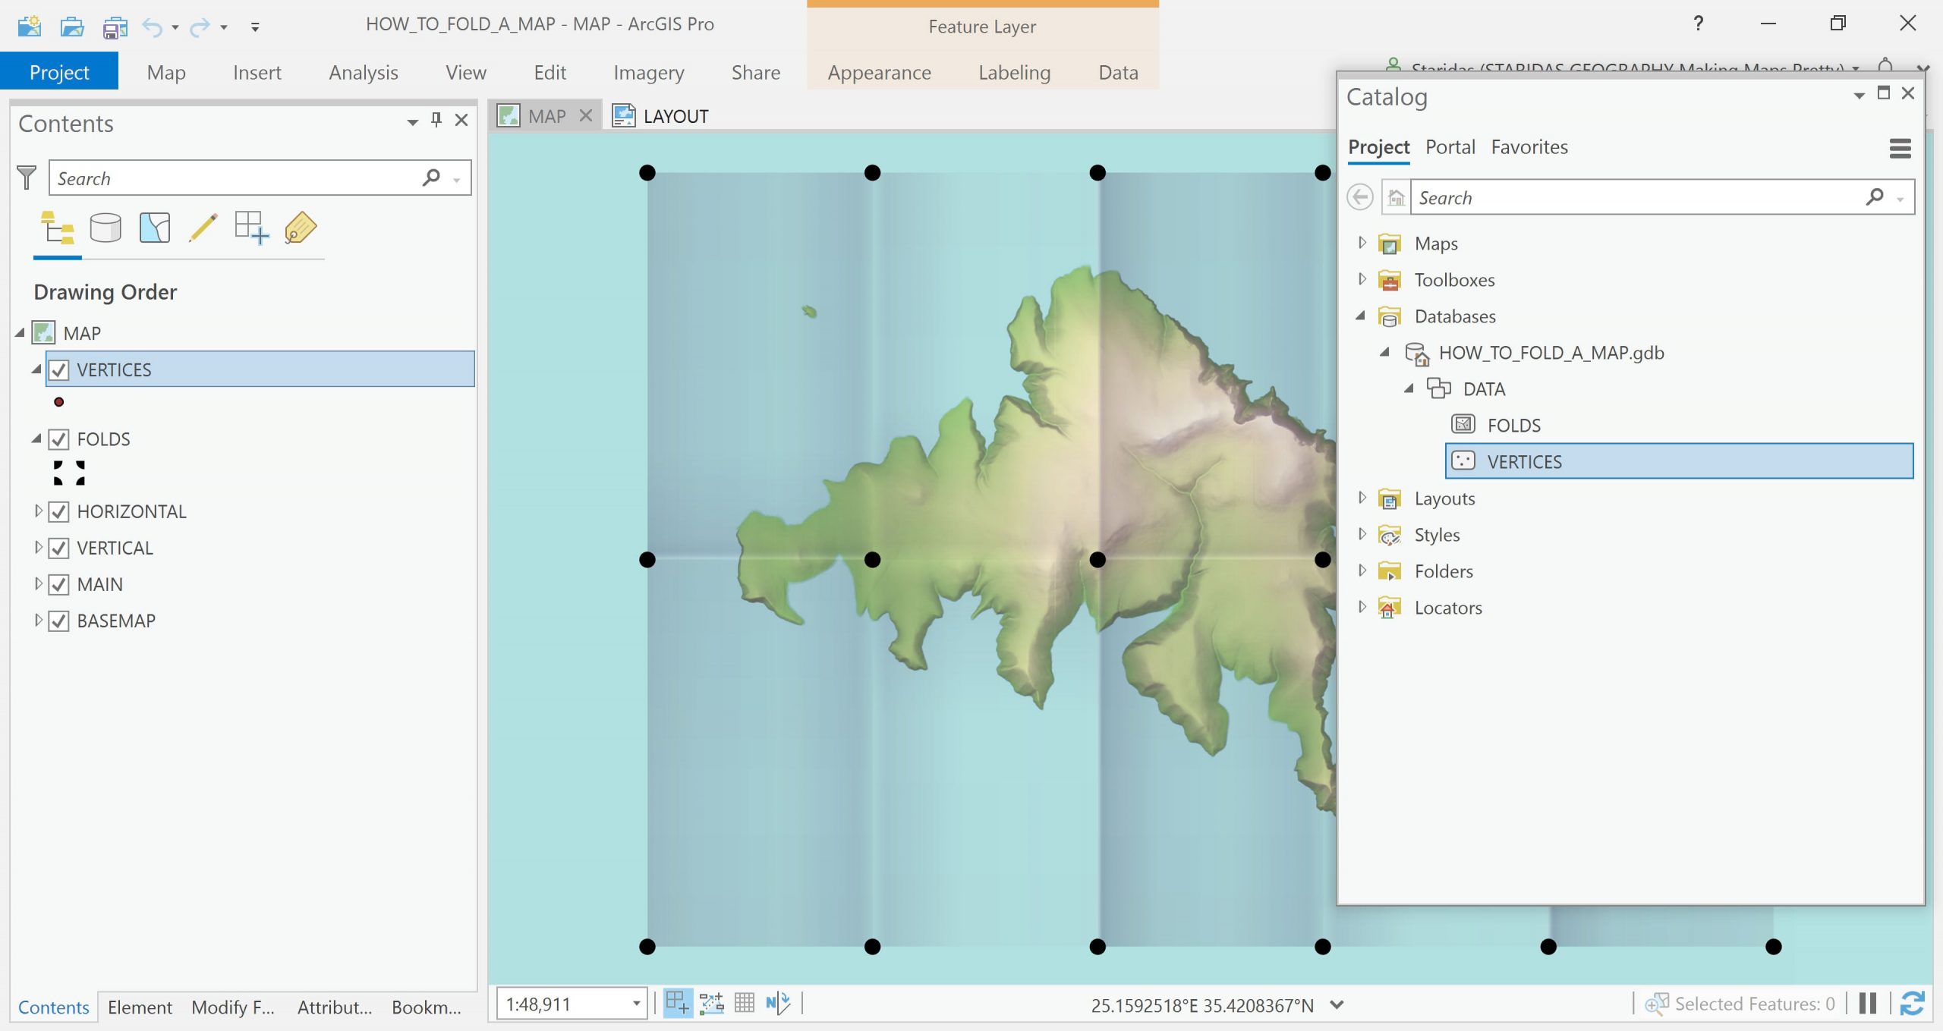Screen dimensions: 1943x1031
Task: Pause drawing with the pause icon
Action: tap(1868, 1004)
